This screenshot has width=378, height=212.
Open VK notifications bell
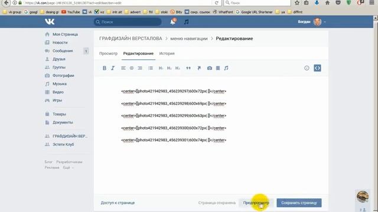(173, 22)
